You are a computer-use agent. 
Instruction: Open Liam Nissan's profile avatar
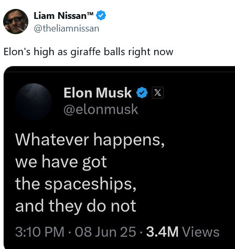(x=16, y=22)
